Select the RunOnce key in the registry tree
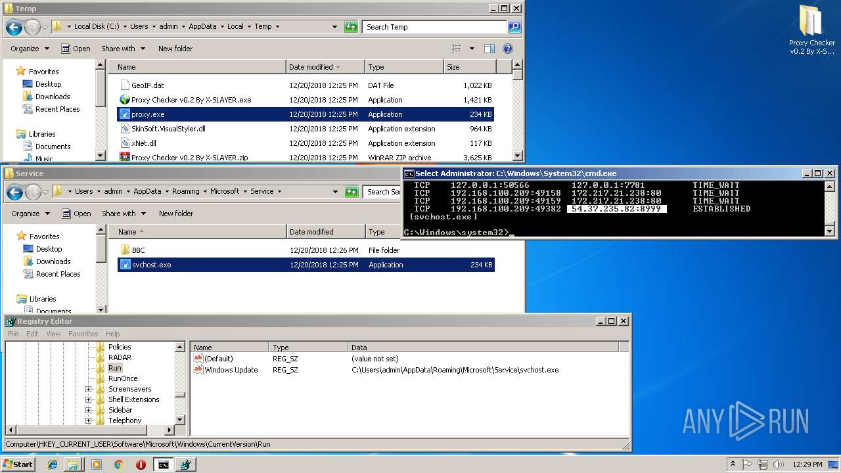Screen dimensions: 841x473 [x=123, y=378]
